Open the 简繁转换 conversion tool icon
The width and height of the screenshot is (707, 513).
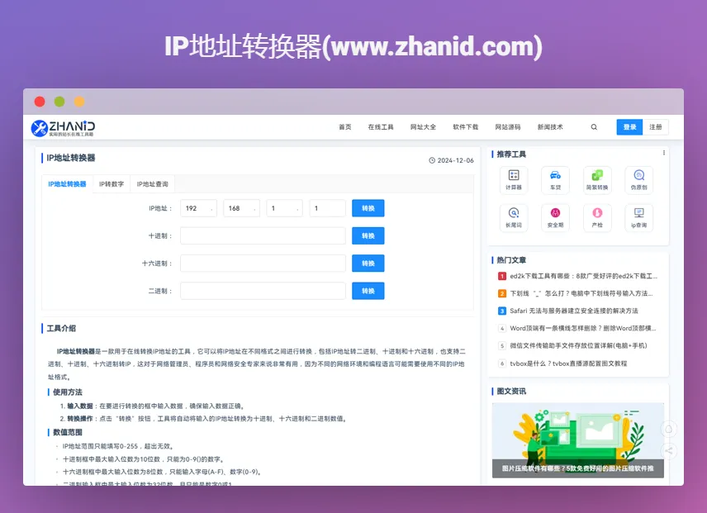(597, 179)
